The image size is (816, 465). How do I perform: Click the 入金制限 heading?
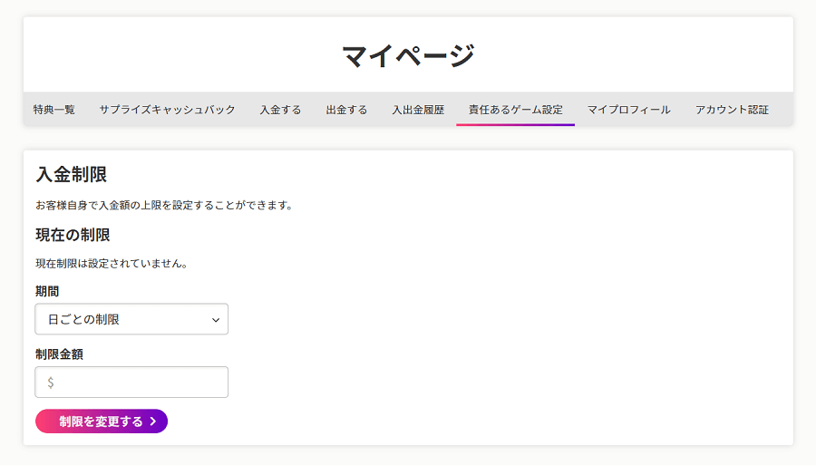click(72, 174)
